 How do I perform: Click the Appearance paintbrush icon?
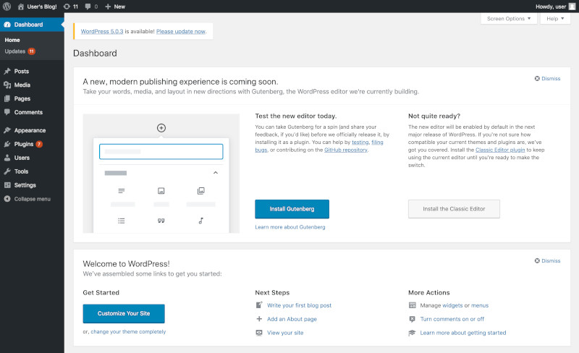7,130
